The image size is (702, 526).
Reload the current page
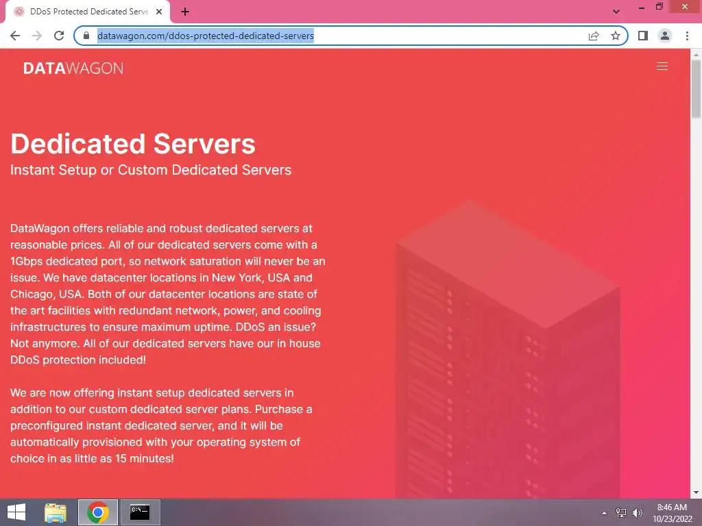59,36
